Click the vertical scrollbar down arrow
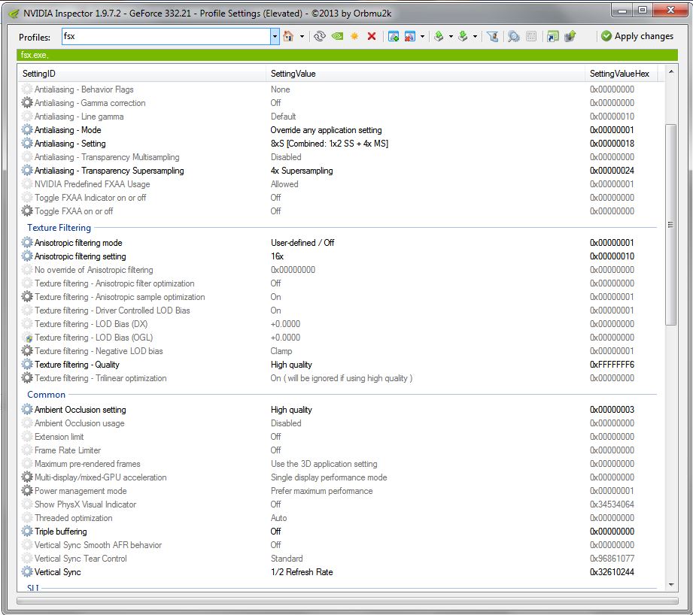 (x=671, y=584)
